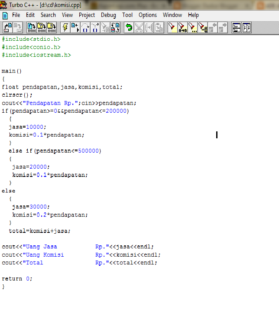Click the 'clrscr();' line
Image resolution: width=279 pixels, height=310 pixels.
pyautogui.click(x=17, y=95)
